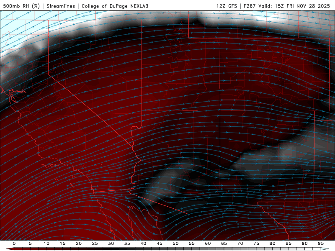Click the 30 value on the color scale
This screenshot has height=251, width=335.
tap(111, 243)
